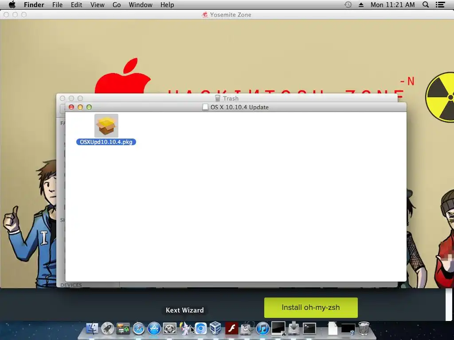Open Disk Utility icon in dock
454x340 pixels.
click(x=247, y=329)
